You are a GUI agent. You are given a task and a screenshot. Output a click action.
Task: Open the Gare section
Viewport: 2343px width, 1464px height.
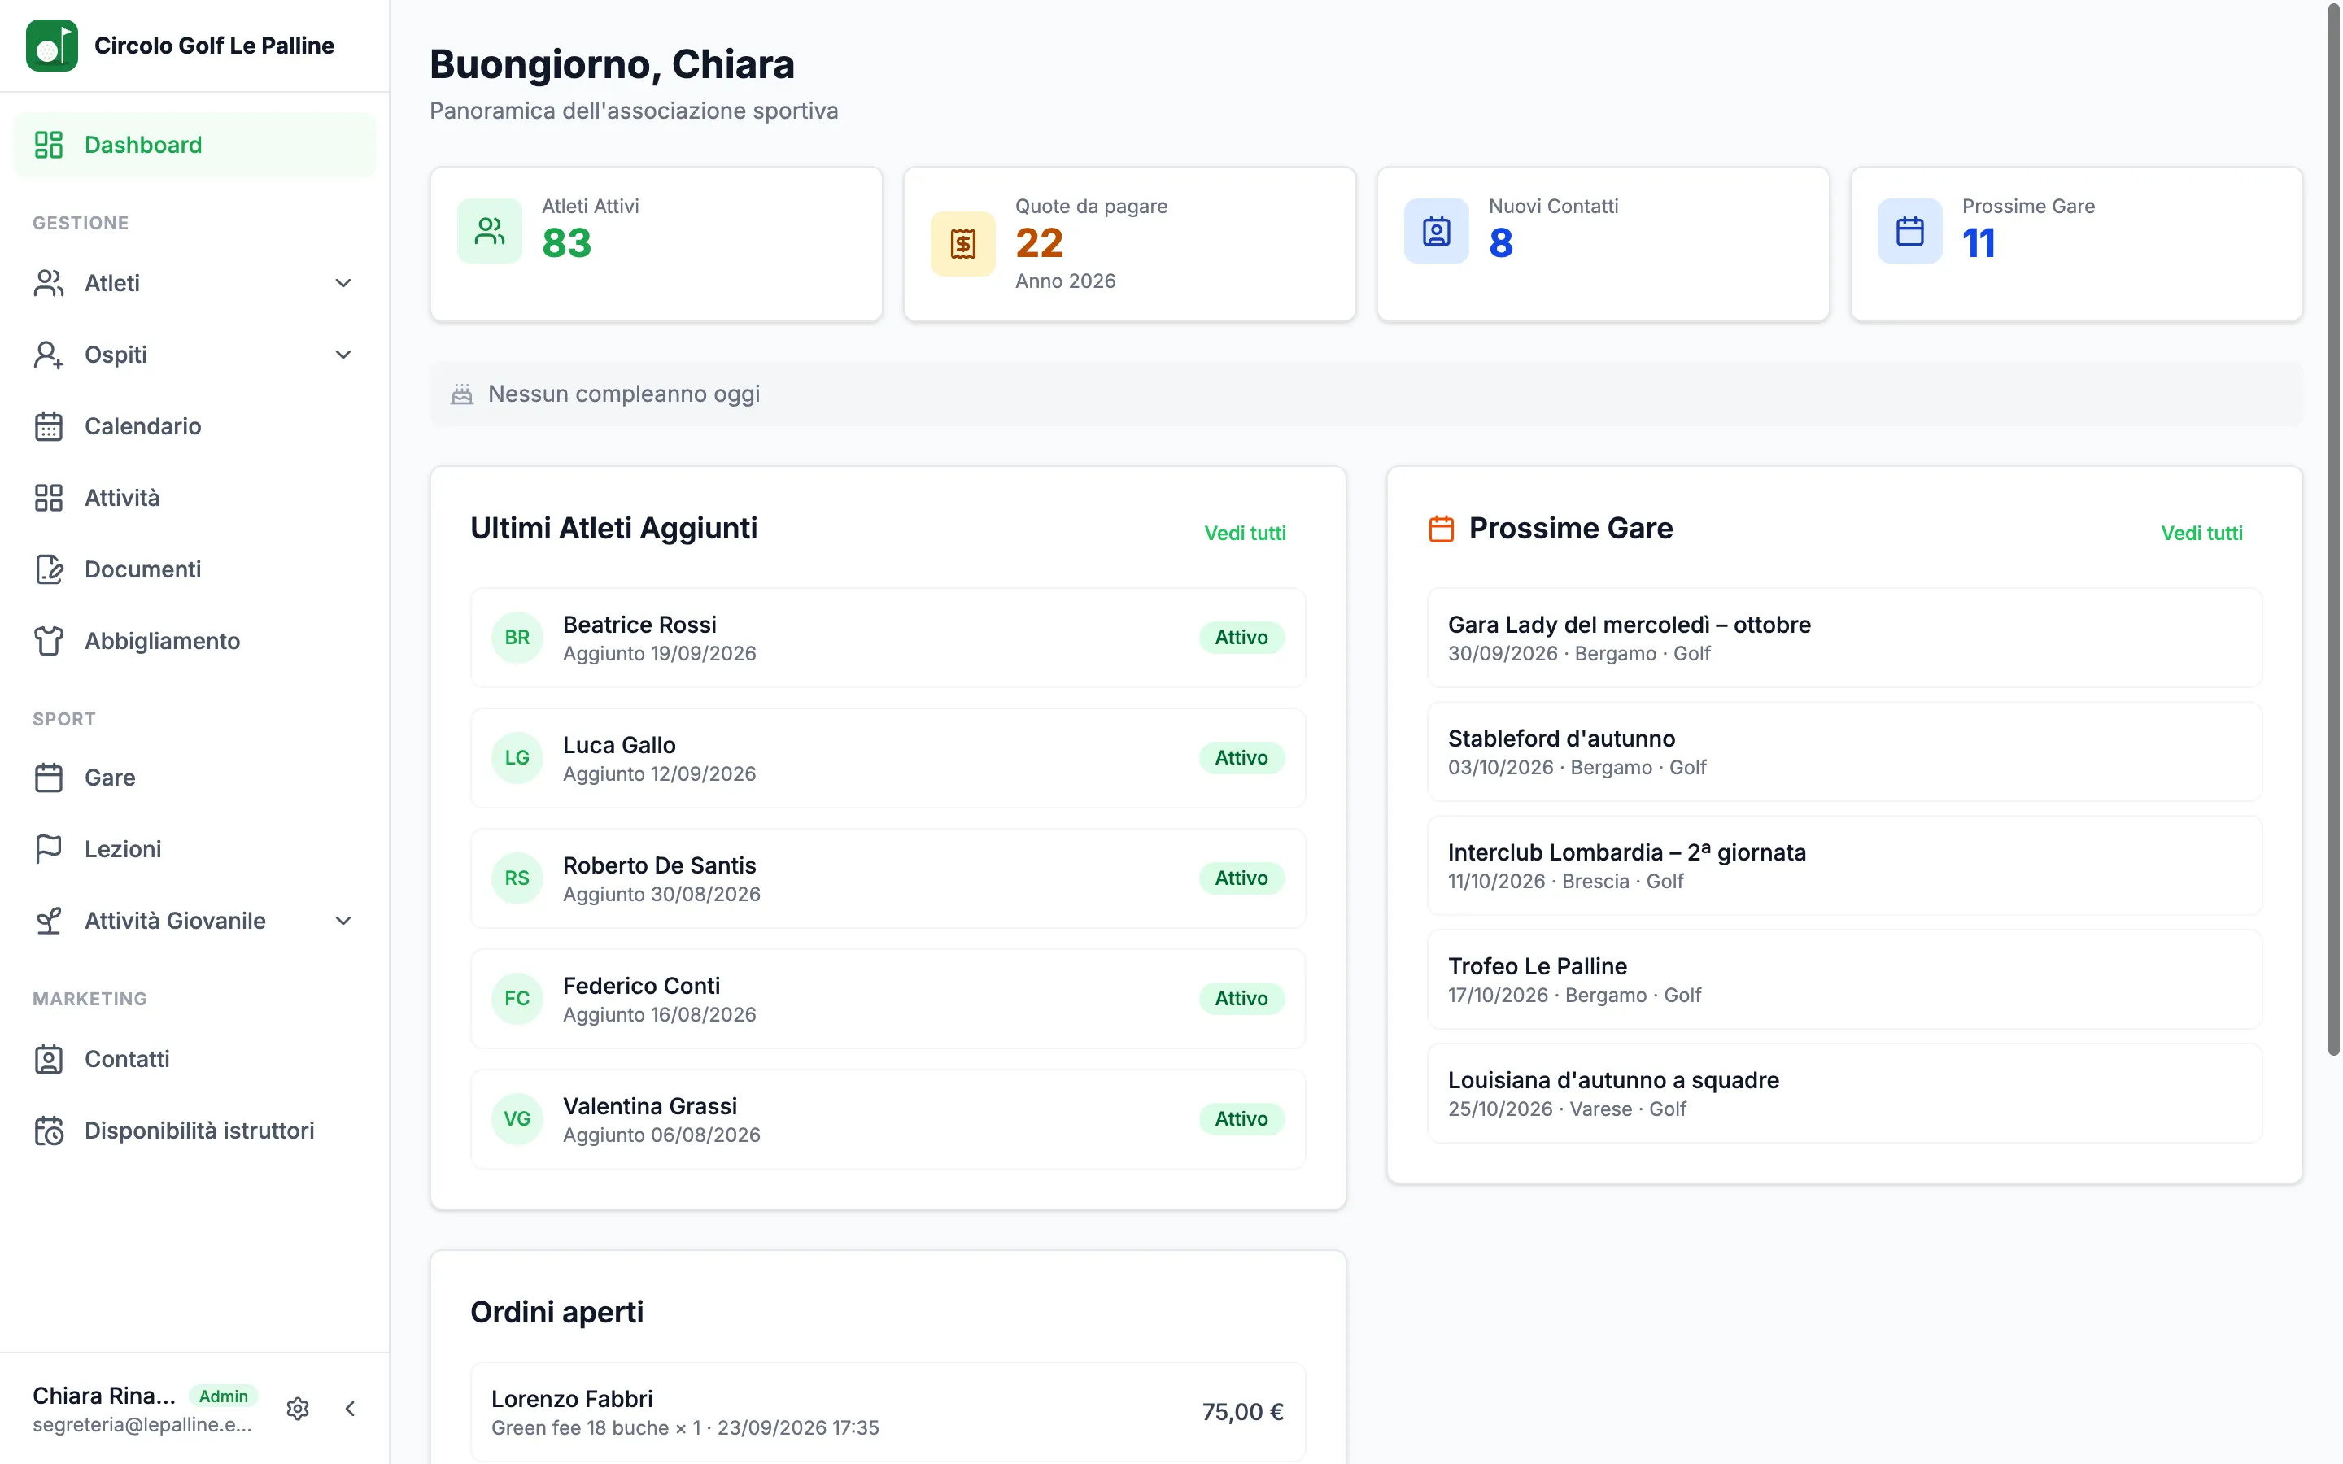click(x=194, y=778)
